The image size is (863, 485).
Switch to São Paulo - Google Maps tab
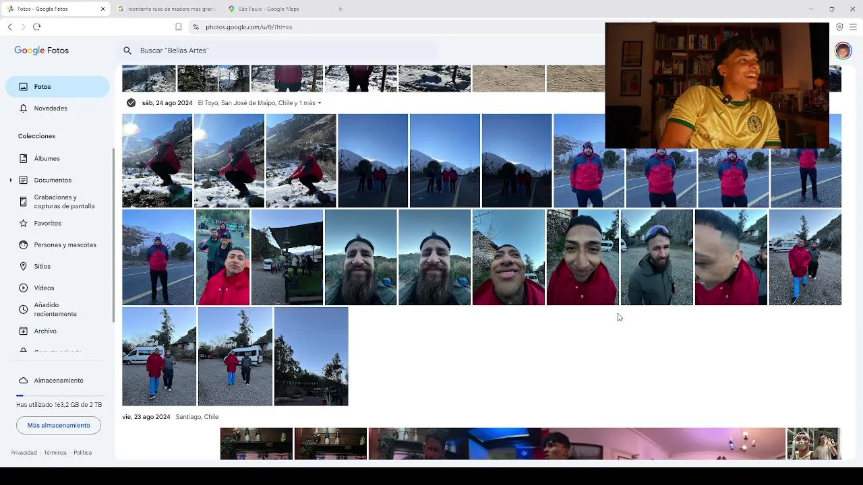coord(276,9)
